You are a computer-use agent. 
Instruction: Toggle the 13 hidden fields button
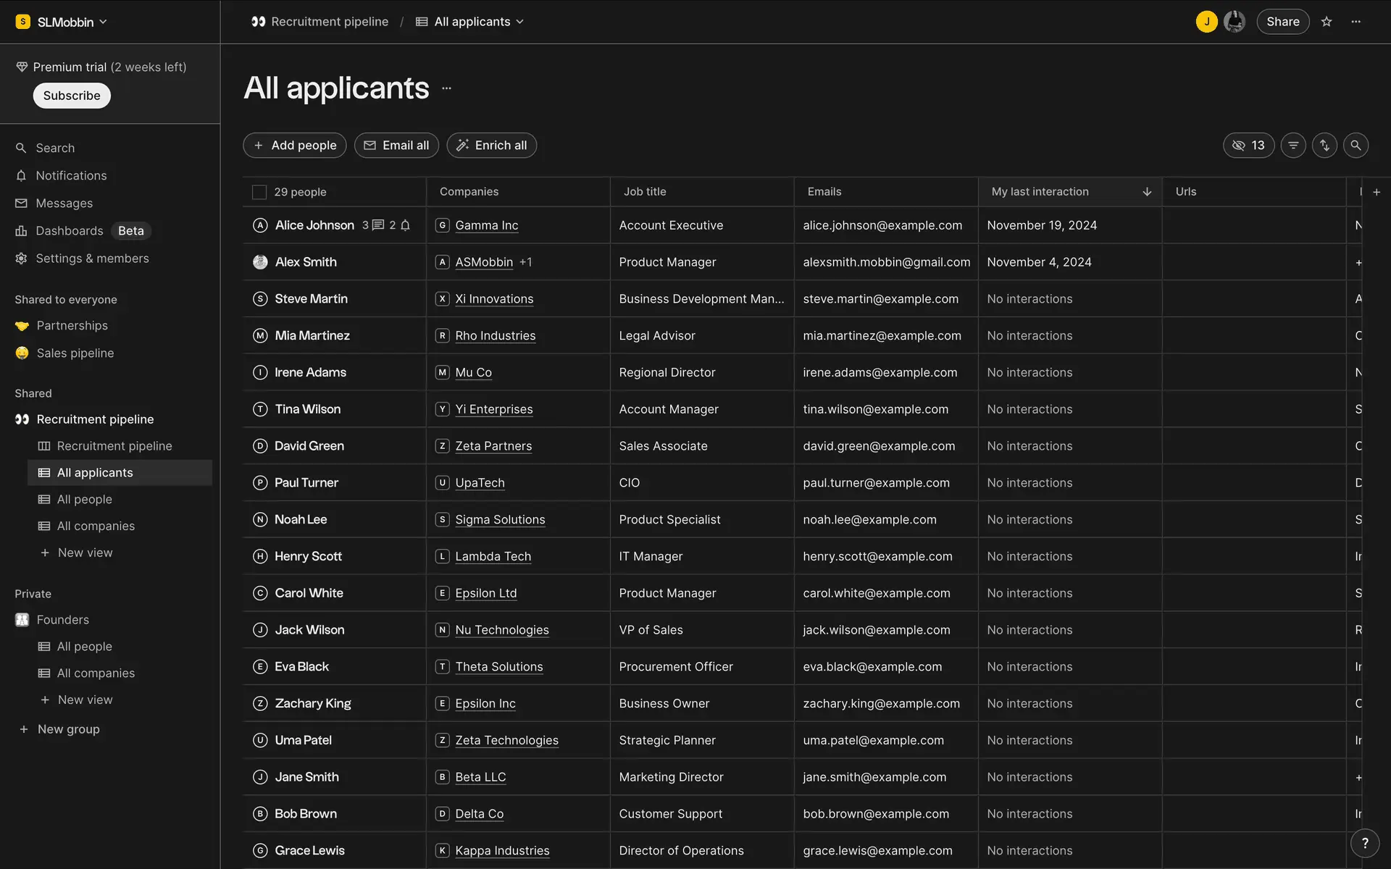pyautogui.click(x=1248, y=146)
